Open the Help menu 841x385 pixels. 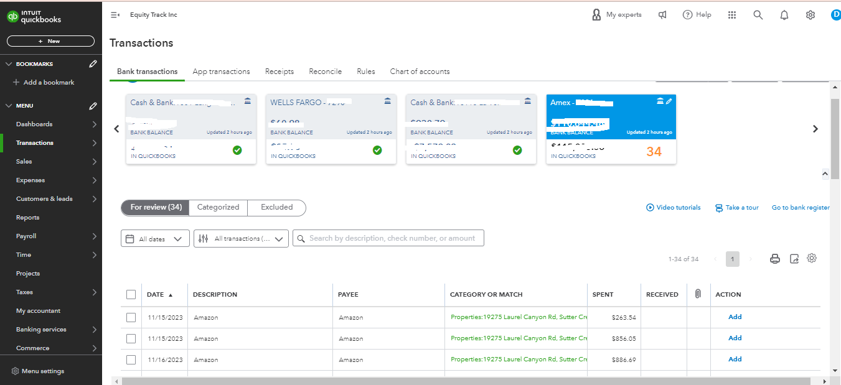tap(697, 15)
